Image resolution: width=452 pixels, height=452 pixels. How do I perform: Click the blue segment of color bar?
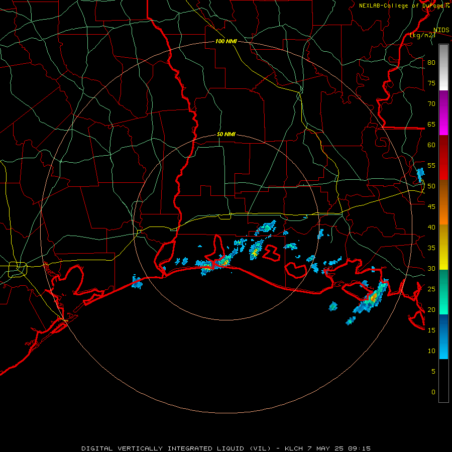tap(443, 336)
